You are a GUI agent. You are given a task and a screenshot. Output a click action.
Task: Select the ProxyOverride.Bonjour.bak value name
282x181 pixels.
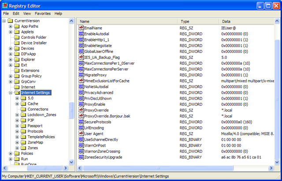pyautogui.click(x=107, y=116)
